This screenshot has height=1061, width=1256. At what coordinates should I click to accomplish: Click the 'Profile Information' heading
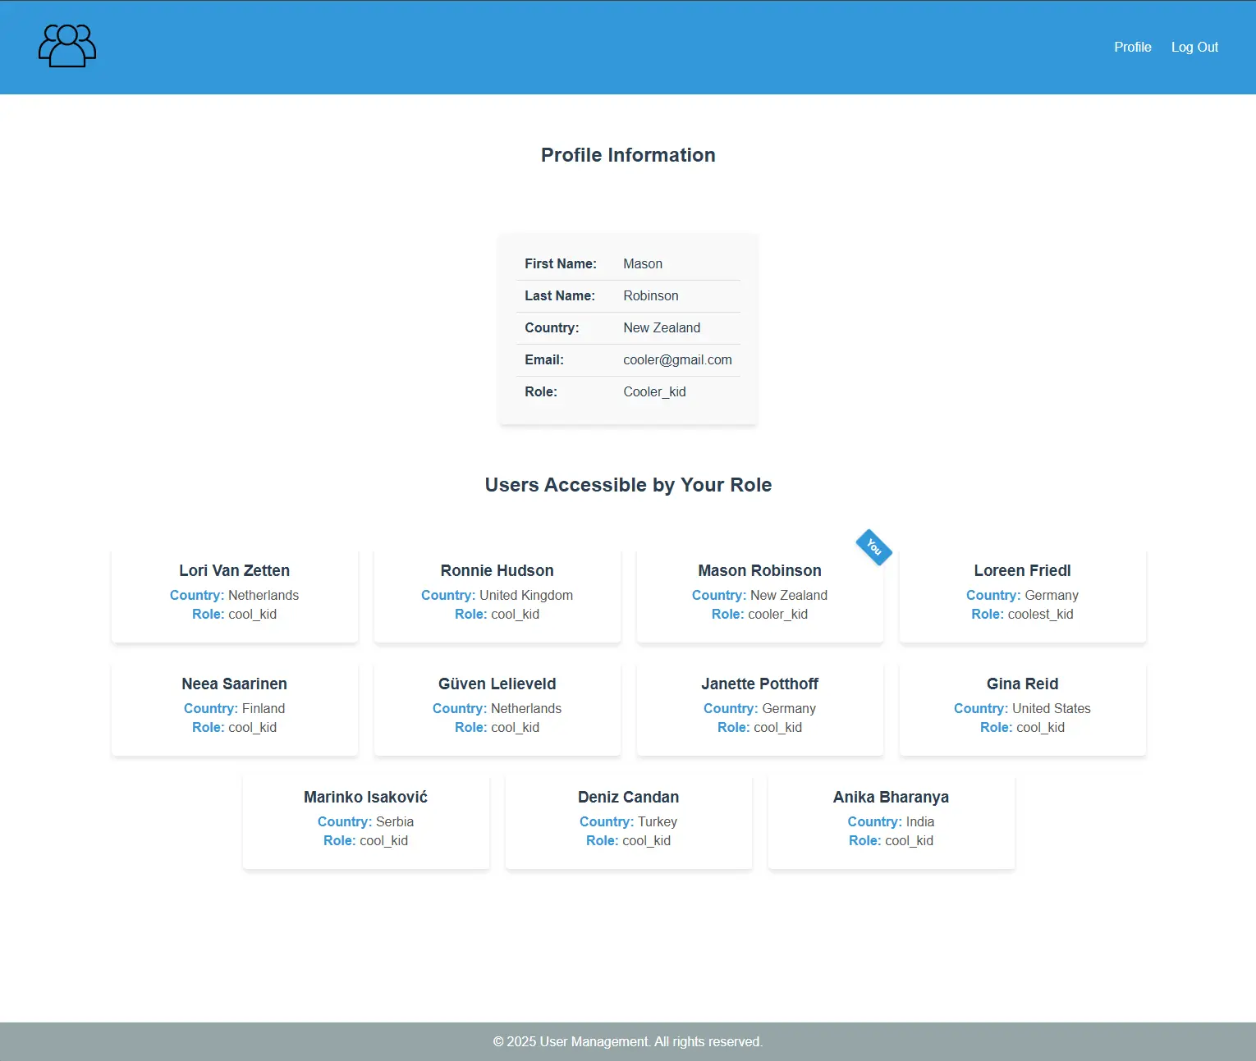628,155
